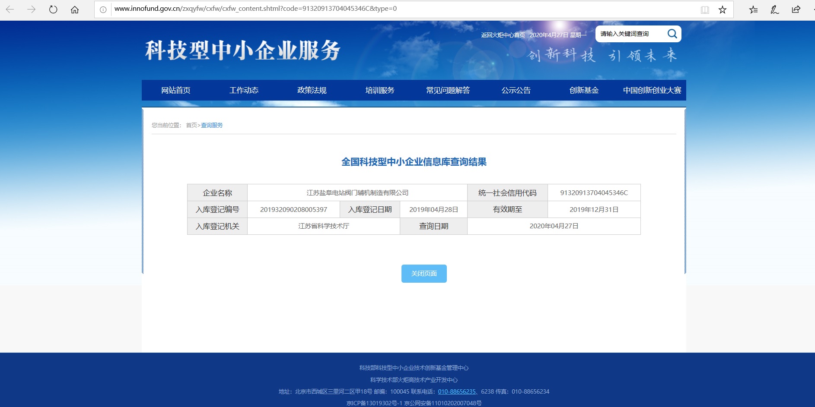Viewport: 815px width, 407px height.
Task: Toggle reading view icon in address bar
Action: pos(705,9)
